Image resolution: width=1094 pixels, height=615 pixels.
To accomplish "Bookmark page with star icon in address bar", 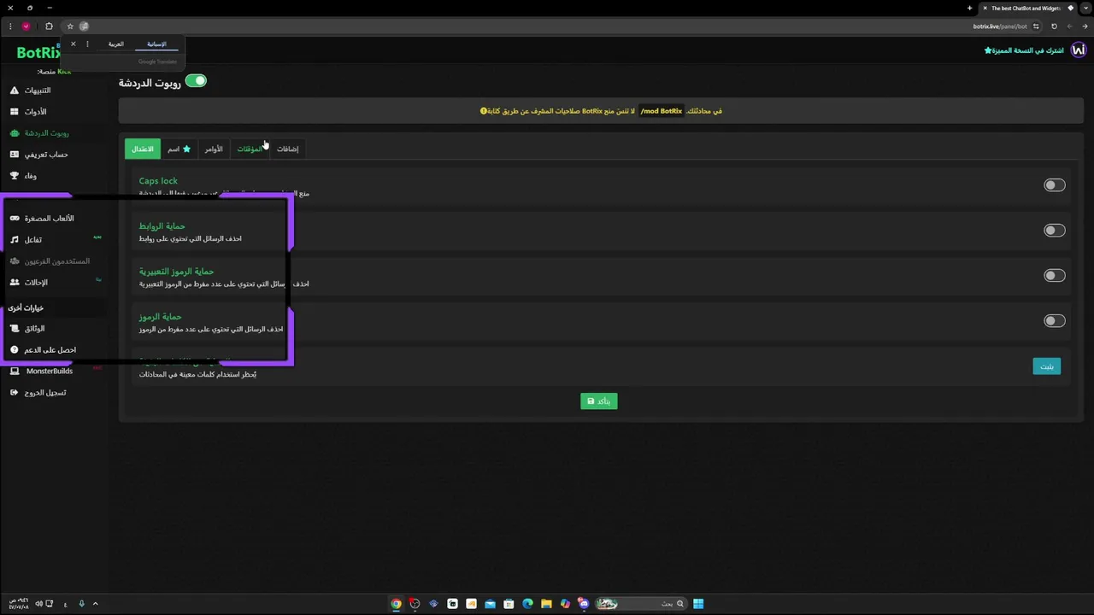I will [70, 26].
